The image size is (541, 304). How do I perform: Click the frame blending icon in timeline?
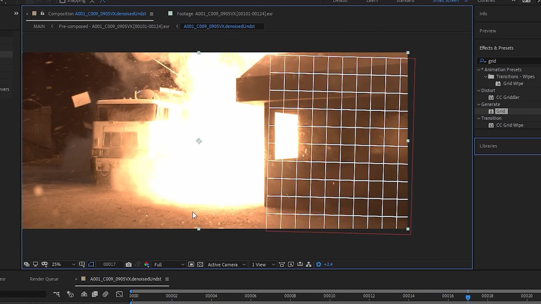pos(95,294)
